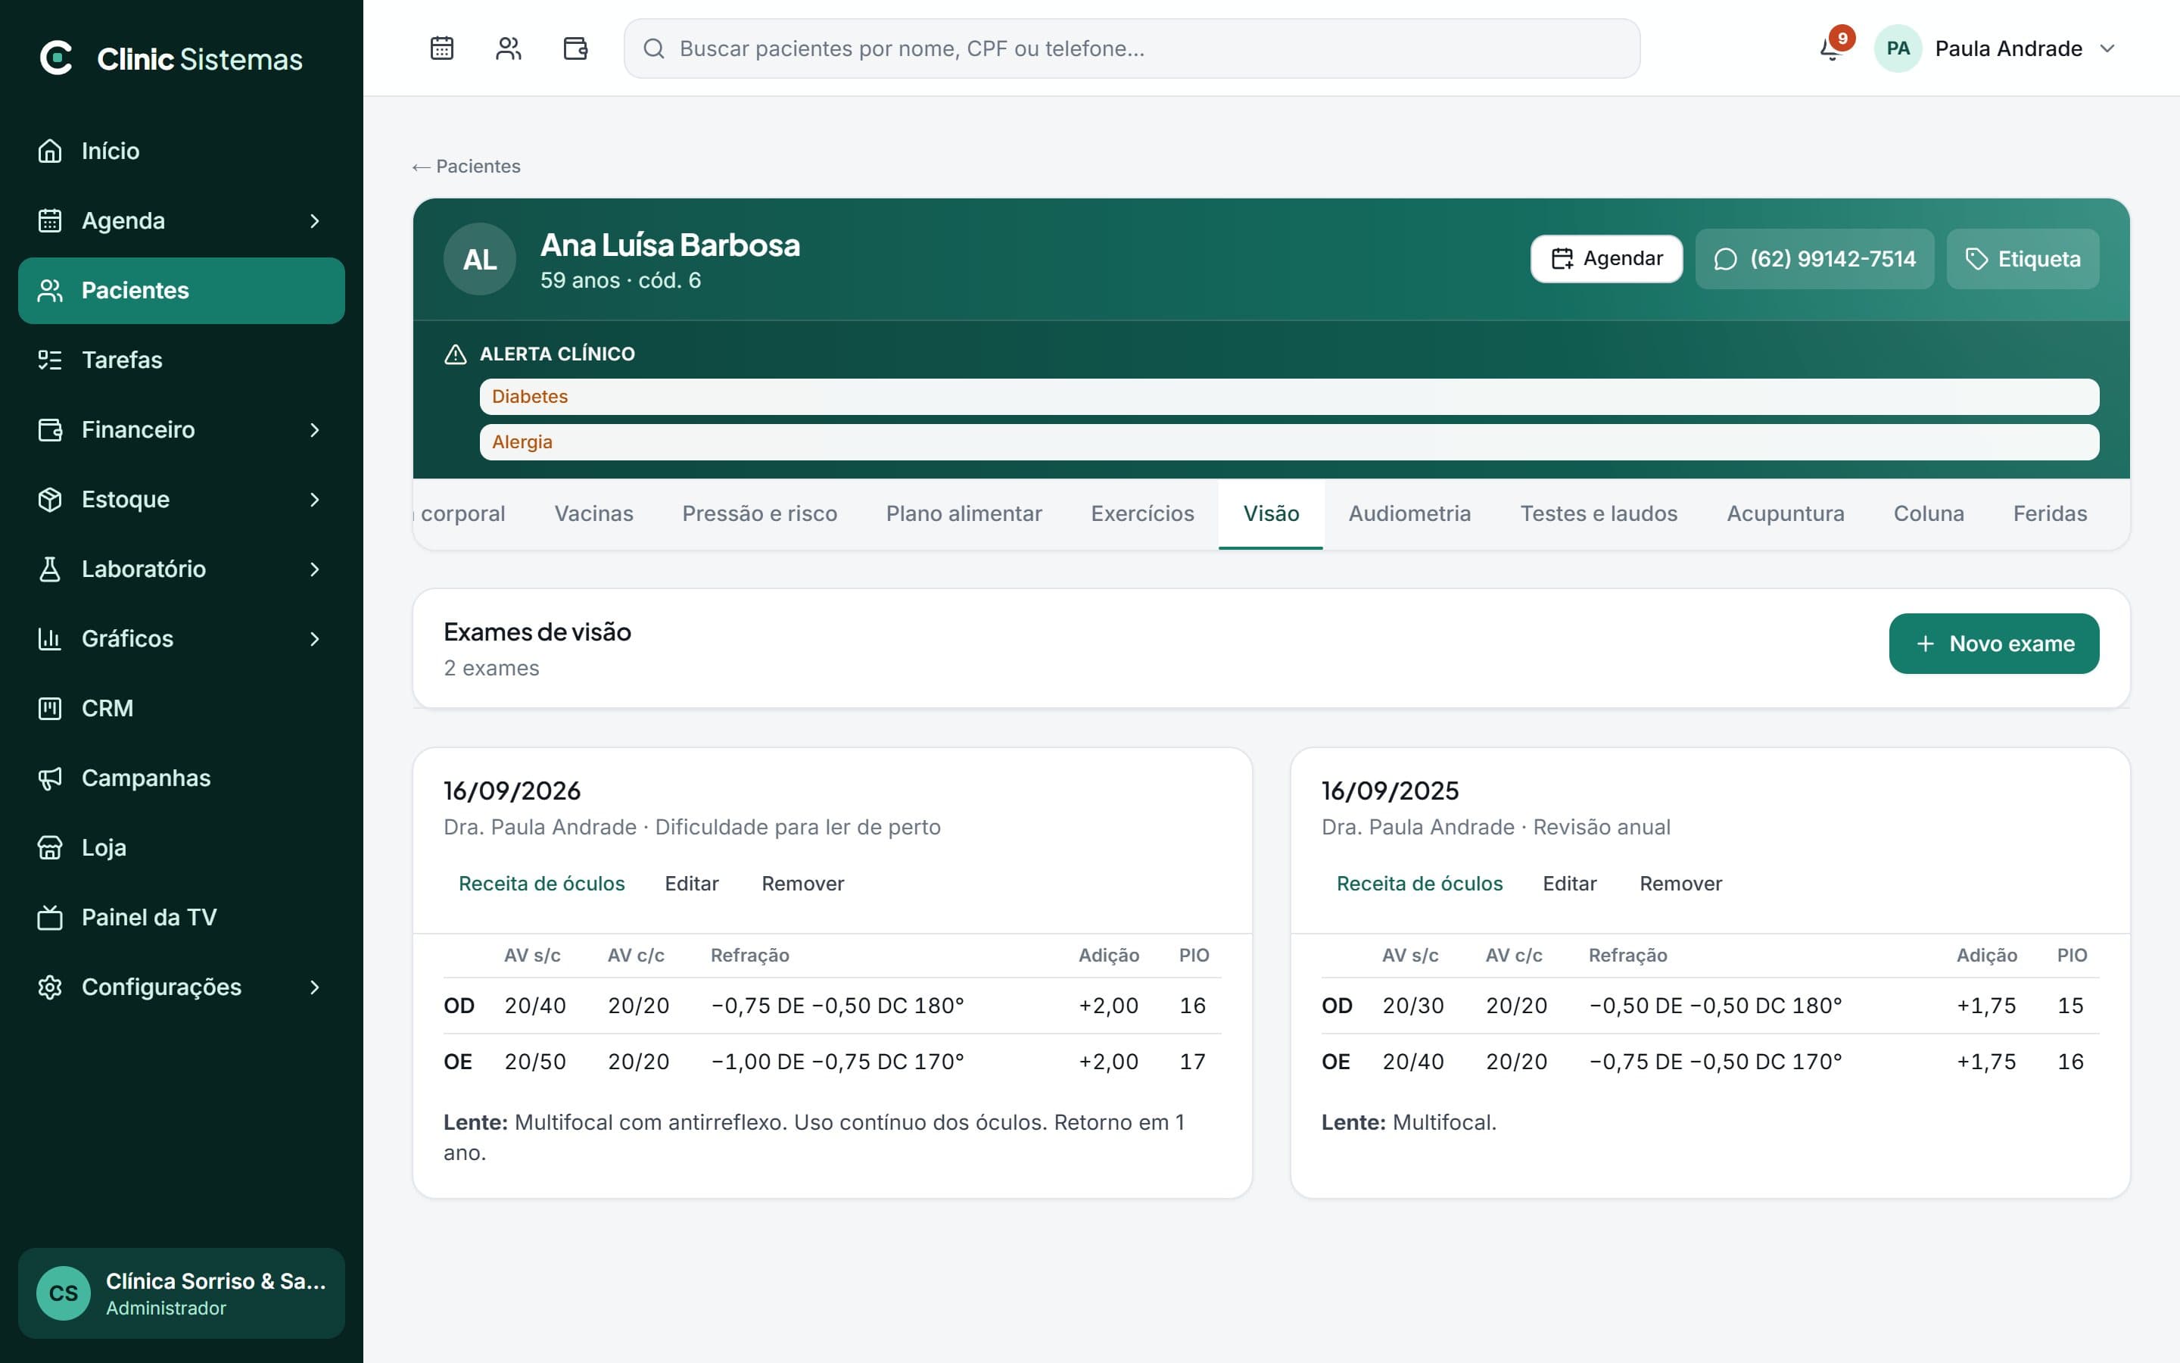Expand the Configurações sidebar menu
Image resolution: width=2180 pixels, height=1363 pixels.
point(181,987)
